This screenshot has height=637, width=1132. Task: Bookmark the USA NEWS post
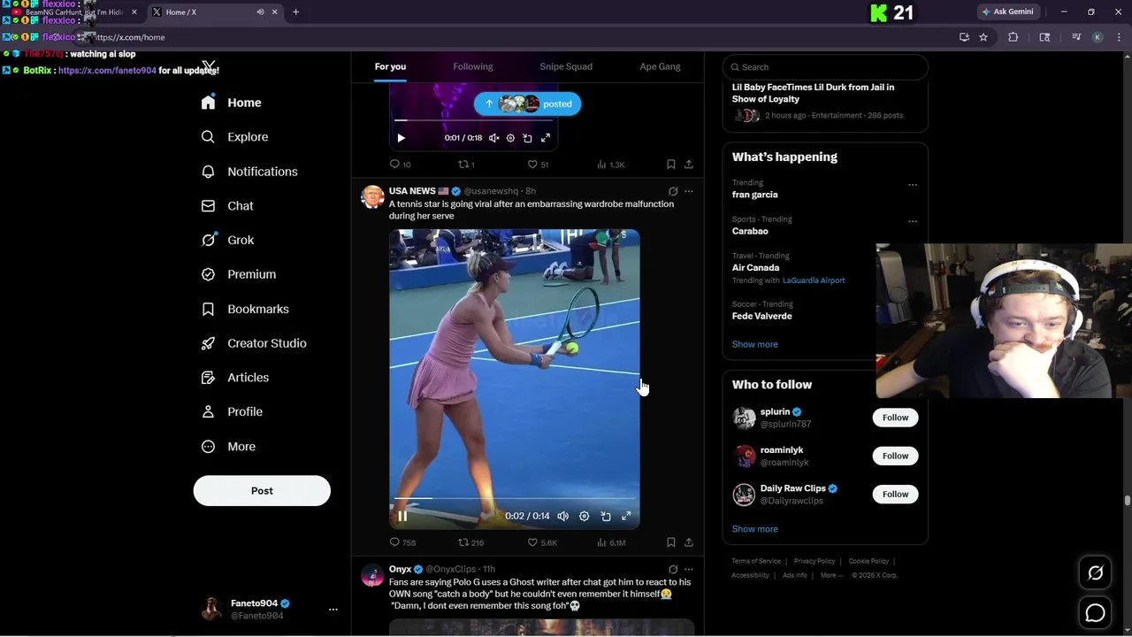click(x=670, y=542)
